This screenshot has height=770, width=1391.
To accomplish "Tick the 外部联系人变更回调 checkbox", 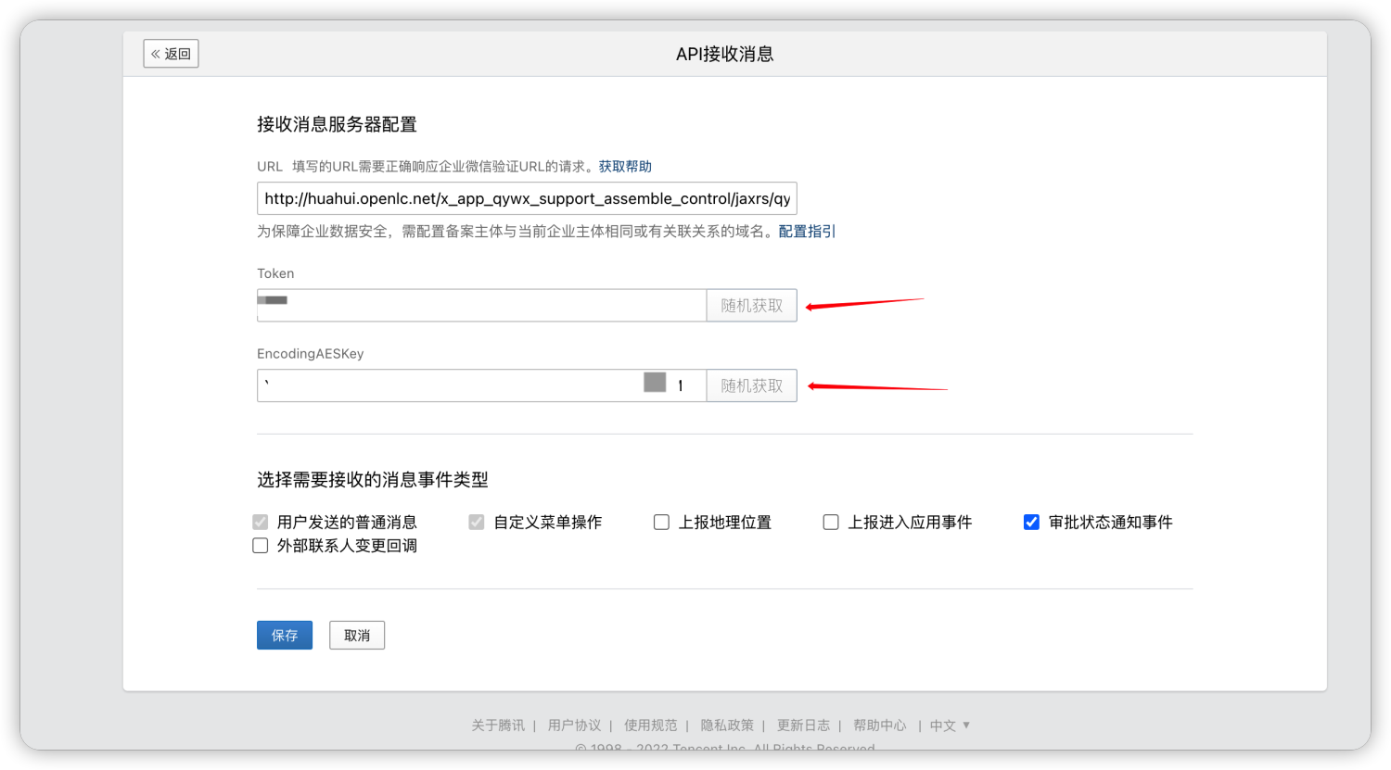I will [x=261, y=546].
